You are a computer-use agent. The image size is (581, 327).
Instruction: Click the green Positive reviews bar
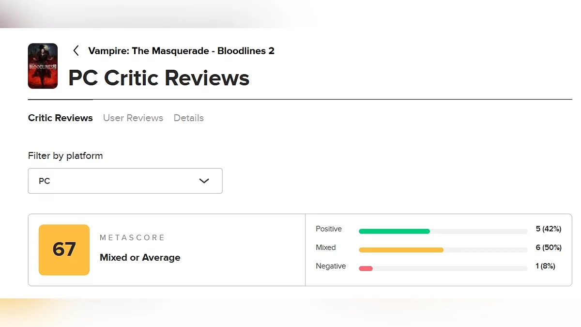point(394,231)
